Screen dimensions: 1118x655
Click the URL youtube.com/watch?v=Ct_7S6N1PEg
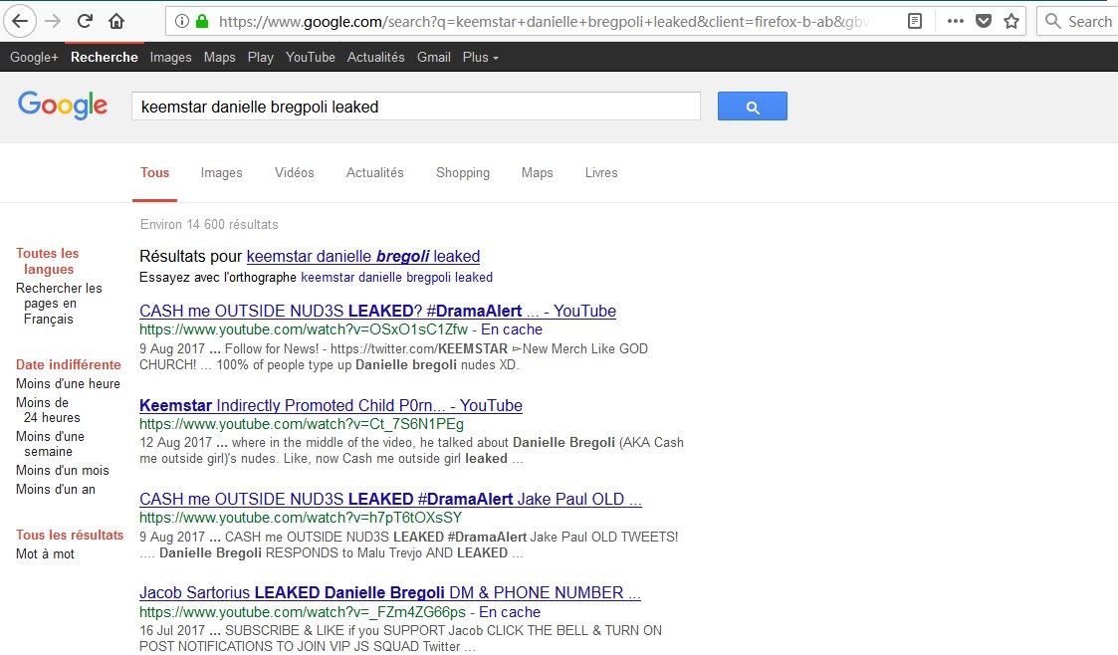pyautogui.click(x=302, y=424)
